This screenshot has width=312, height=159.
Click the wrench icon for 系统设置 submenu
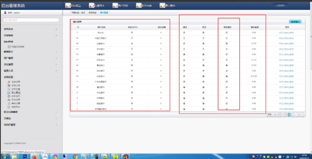9,82
